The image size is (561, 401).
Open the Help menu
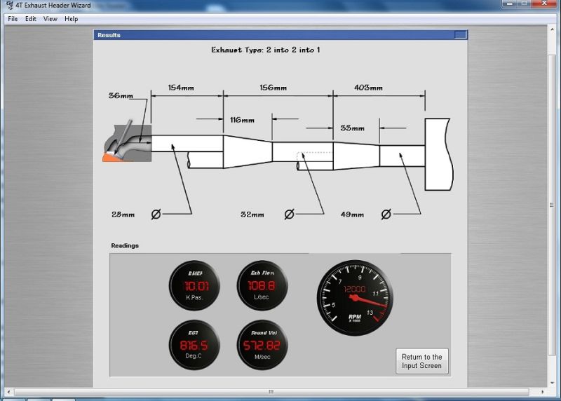[x=72, y=19]
